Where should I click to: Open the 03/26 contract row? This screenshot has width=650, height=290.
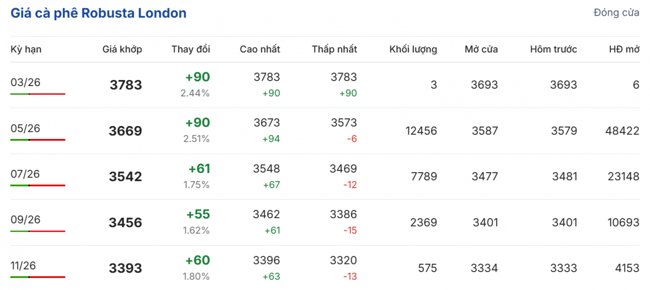25,82
